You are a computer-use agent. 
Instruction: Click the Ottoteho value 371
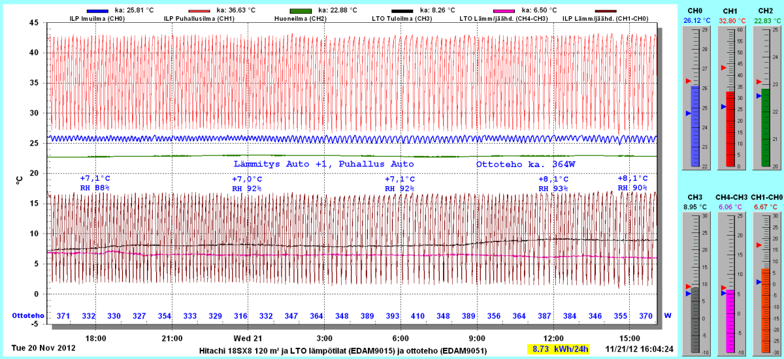click(x=63, y=316)
